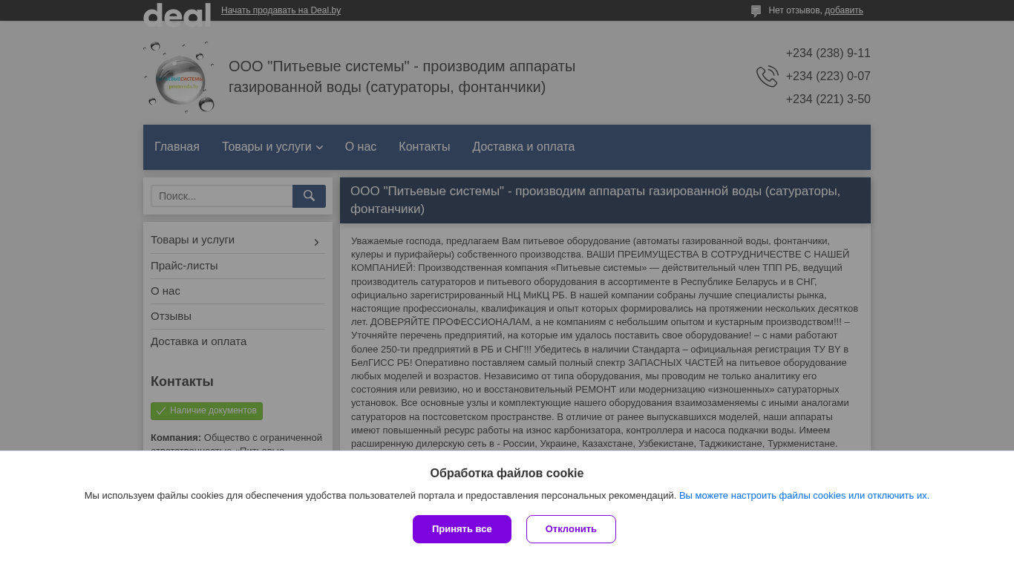Click the Deal logo in top bar

177,13
